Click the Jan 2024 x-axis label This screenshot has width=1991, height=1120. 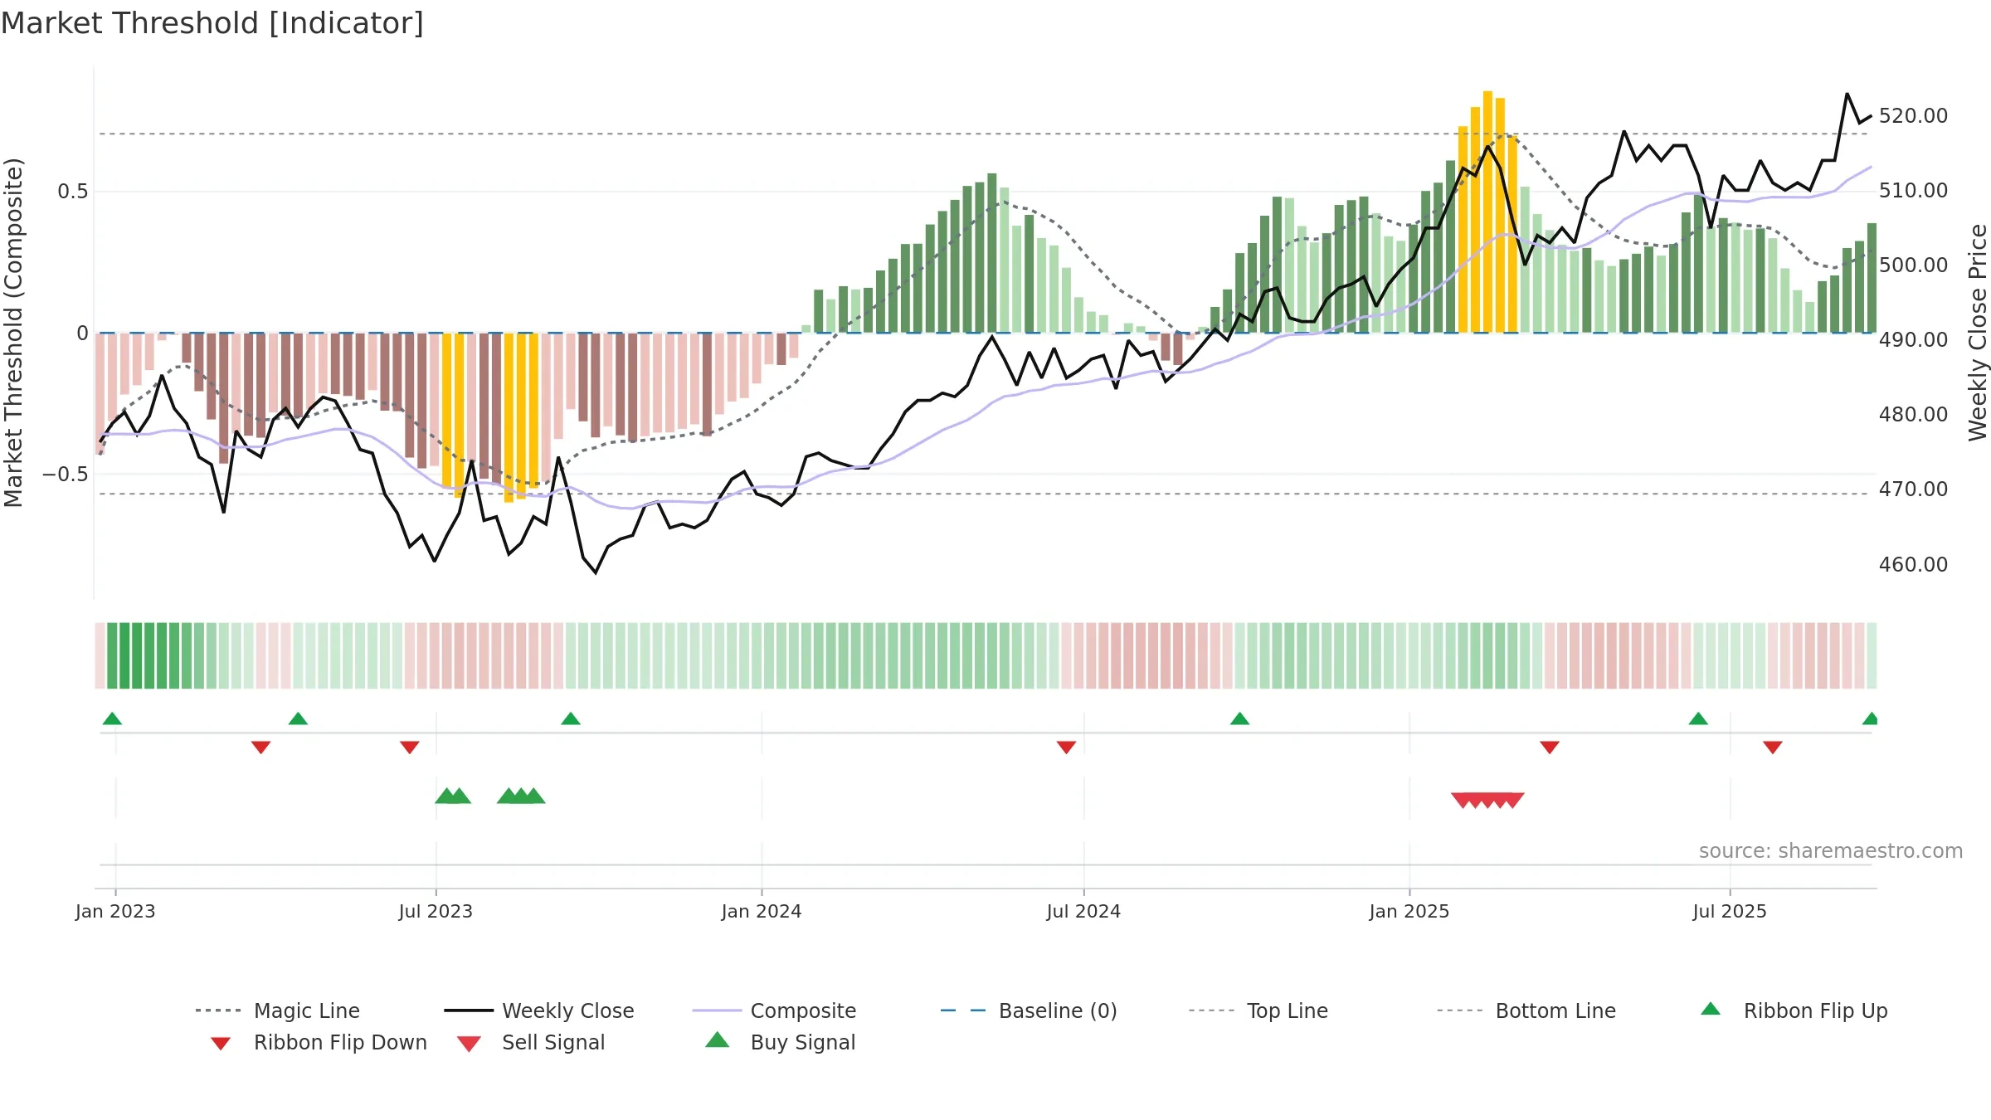(x=762, y=911)
